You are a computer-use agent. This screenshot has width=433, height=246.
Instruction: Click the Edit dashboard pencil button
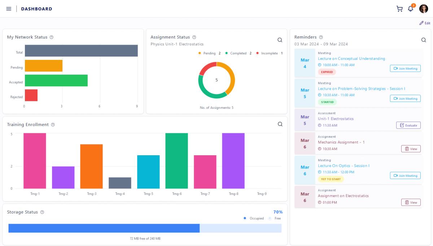424,23
